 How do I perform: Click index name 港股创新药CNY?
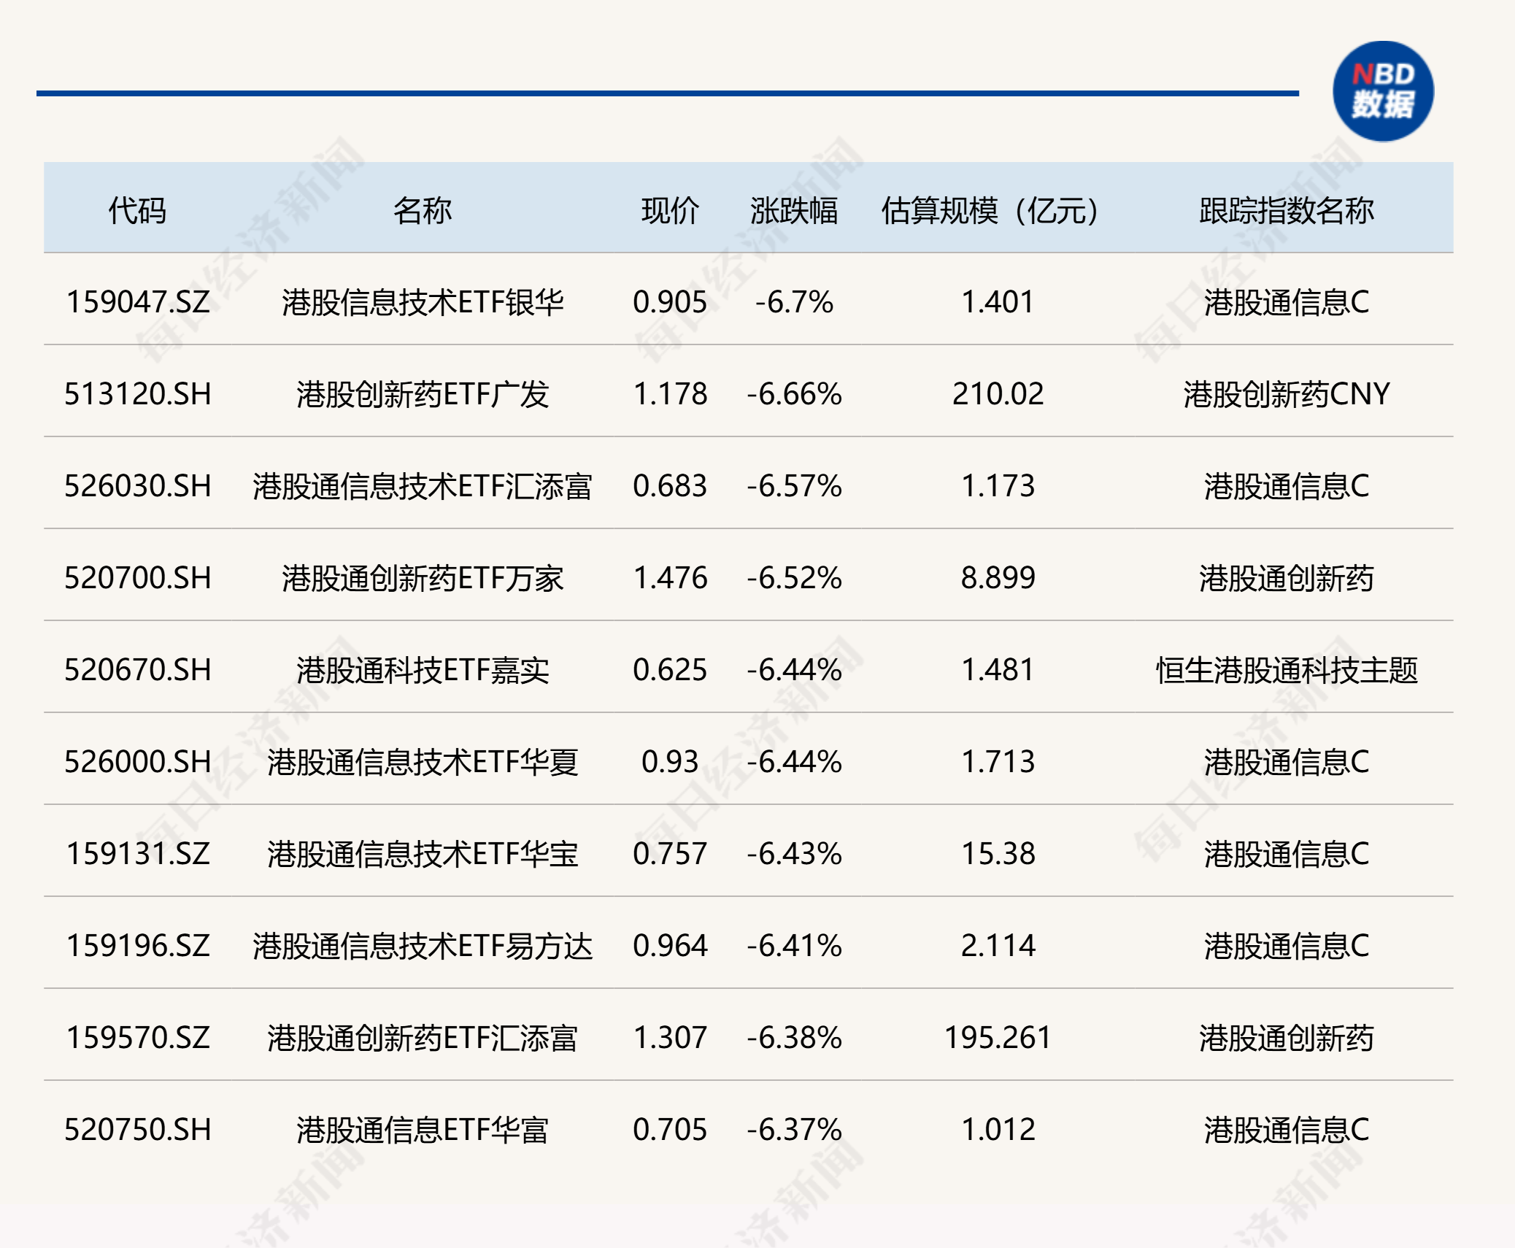point(1287,394)
